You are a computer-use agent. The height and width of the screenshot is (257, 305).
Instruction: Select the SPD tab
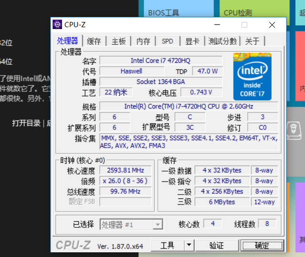pyautogui.click(x=167, y=41)
